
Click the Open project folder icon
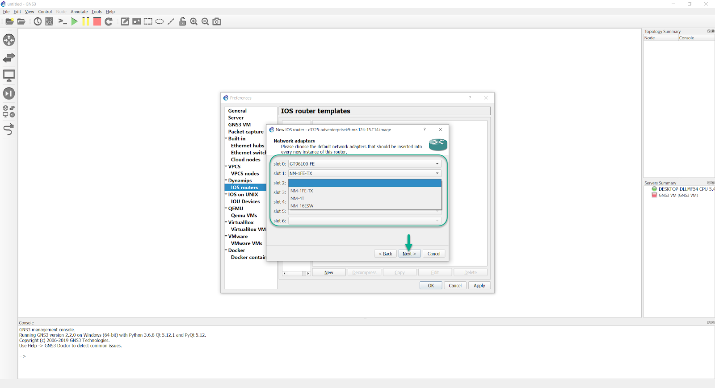pyautogui.click(x=21, y=21)
